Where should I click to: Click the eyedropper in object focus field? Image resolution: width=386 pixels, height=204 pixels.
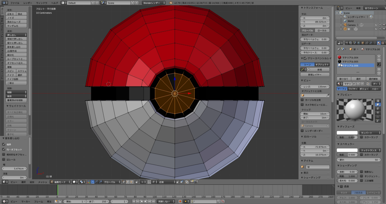coord(328,95)
